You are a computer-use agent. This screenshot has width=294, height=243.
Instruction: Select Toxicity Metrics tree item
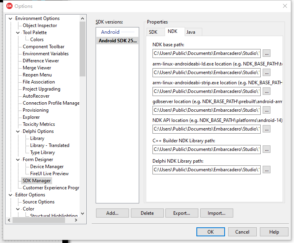(39, 124)
